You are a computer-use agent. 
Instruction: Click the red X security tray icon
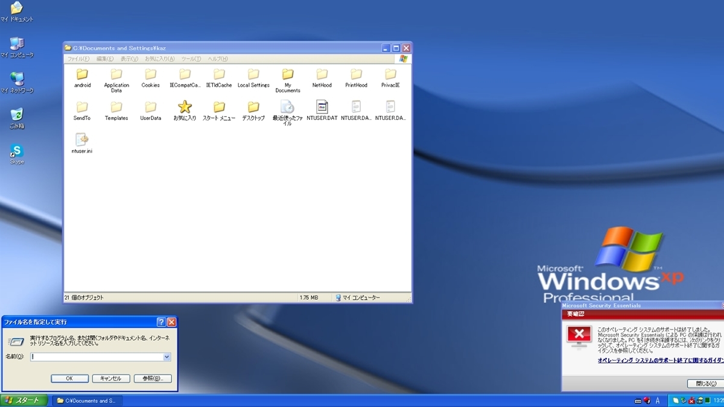point(691,400)
